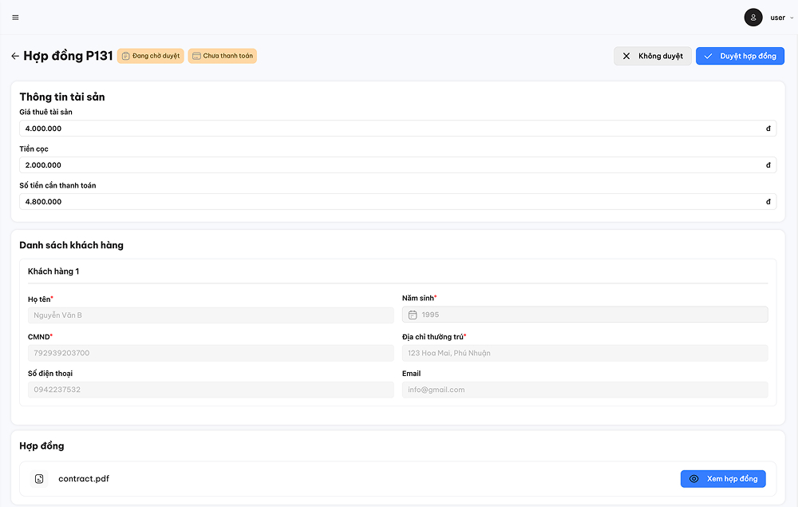Viewport: 798px width, 507px height.
Task: Click the user avatar icon
Action: (753, 18)
